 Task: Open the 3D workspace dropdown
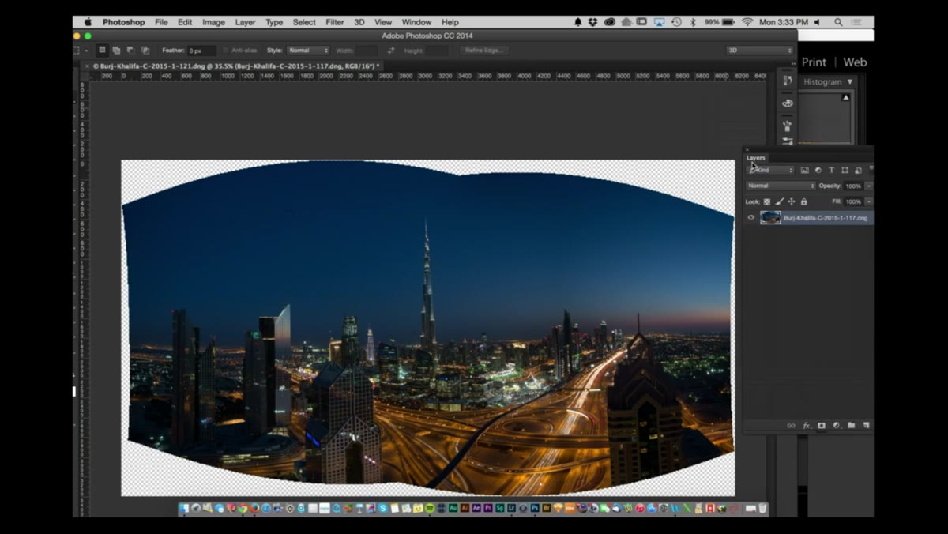click(x=759, y=51)
